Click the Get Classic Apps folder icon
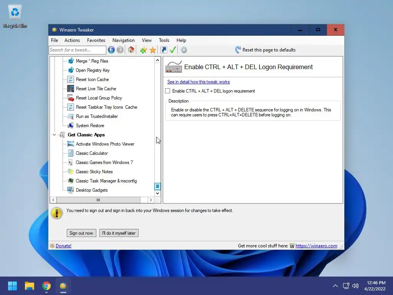 (x=63, y=135)
